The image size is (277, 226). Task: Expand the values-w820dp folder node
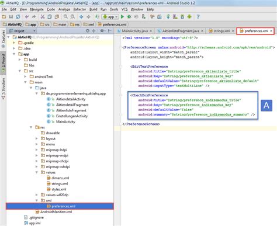(x=37, y=195)
